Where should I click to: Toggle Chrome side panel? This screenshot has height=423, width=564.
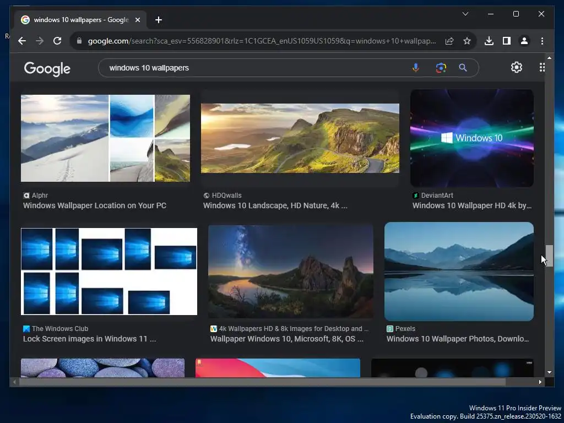[507, 41]
